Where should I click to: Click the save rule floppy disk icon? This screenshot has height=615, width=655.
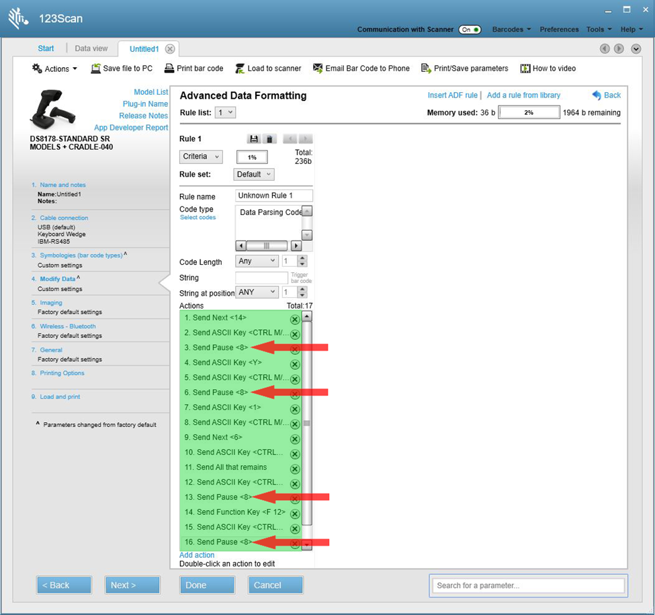pos(254,139)
